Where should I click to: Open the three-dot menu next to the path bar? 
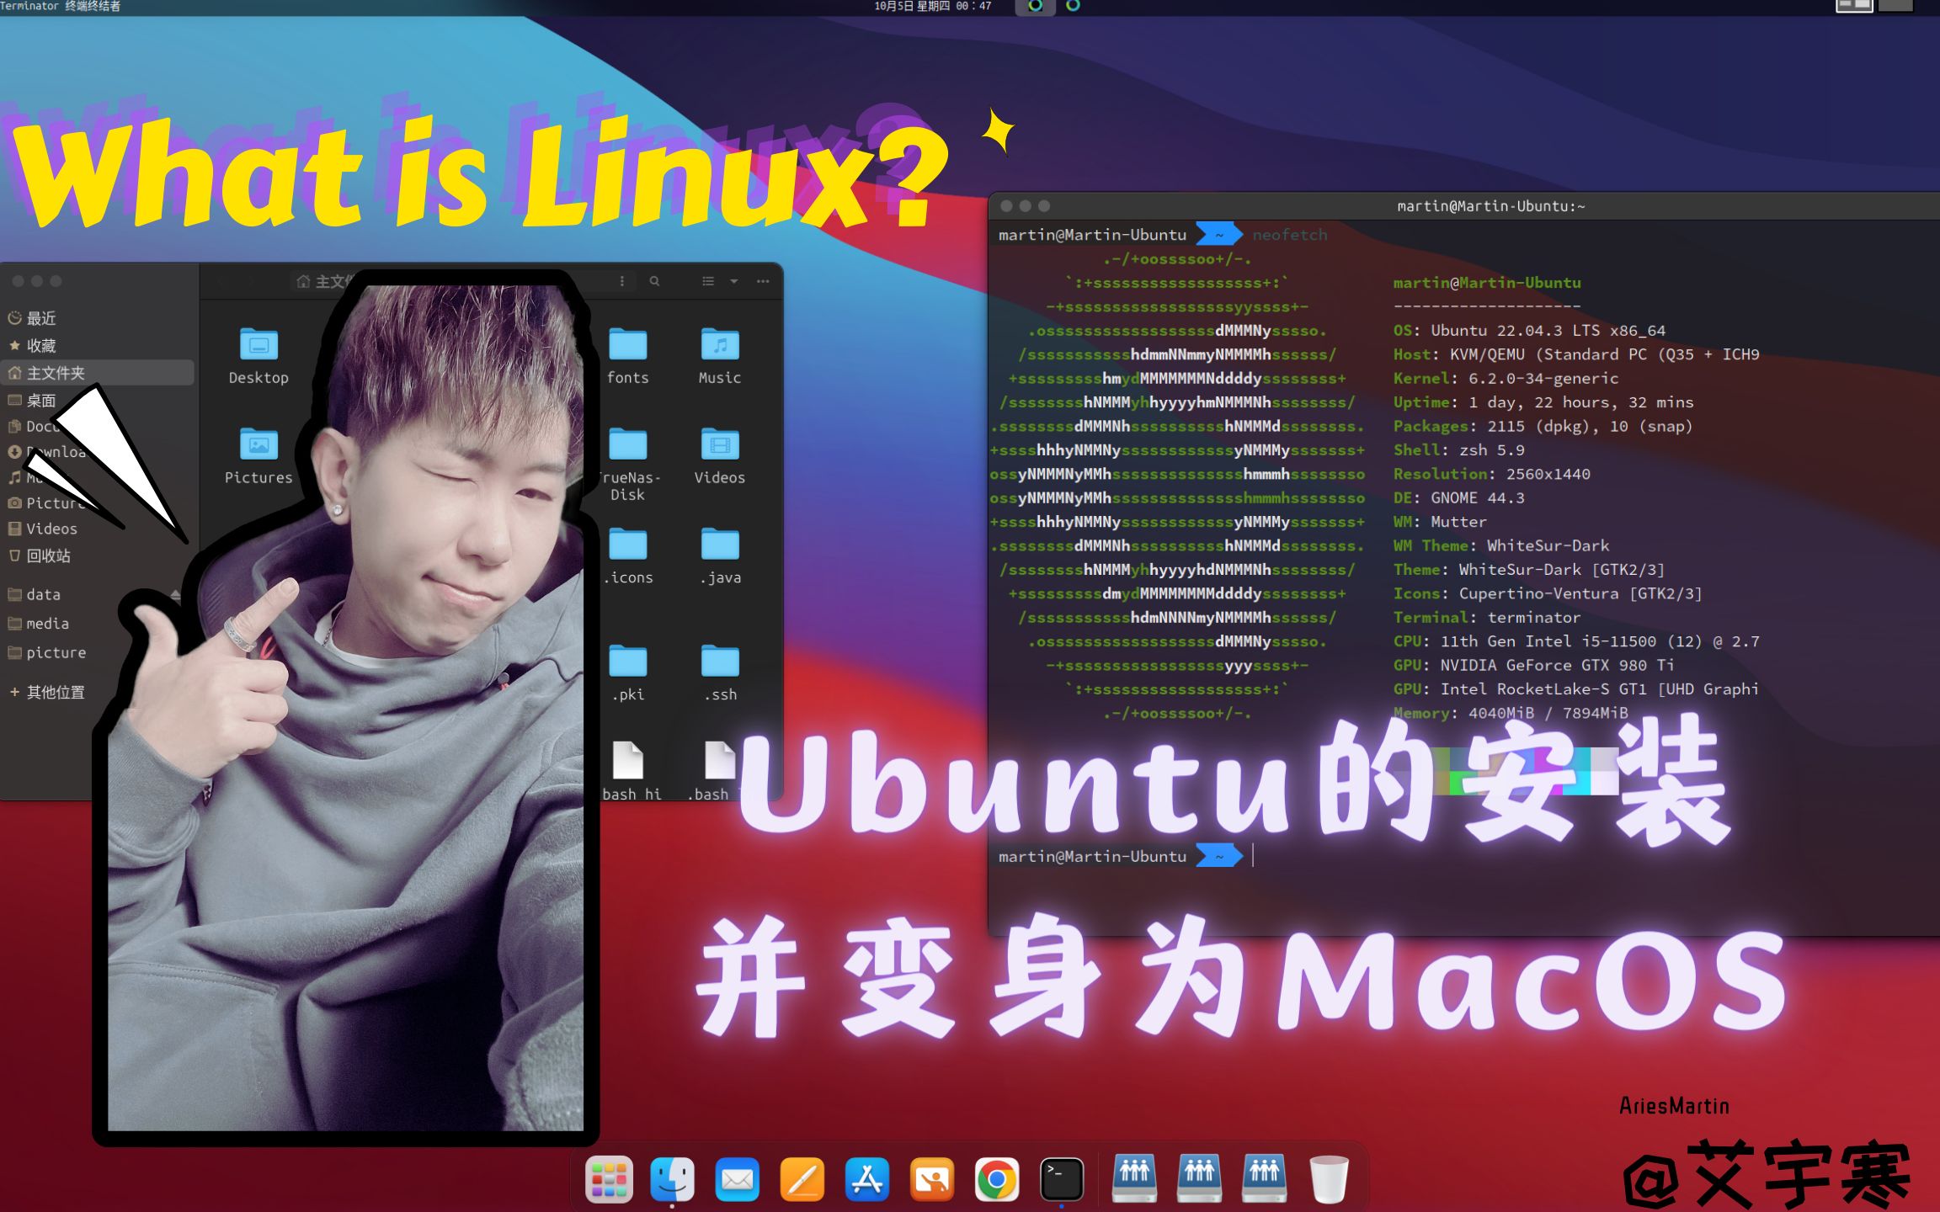tap(621, 281)
